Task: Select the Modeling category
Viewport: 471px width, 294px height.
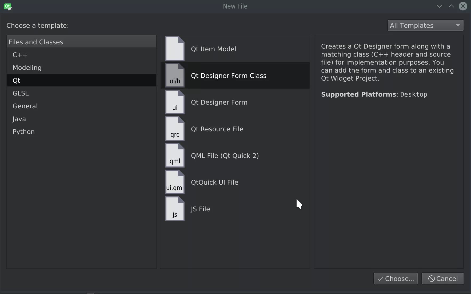Action: click(27, 68)
